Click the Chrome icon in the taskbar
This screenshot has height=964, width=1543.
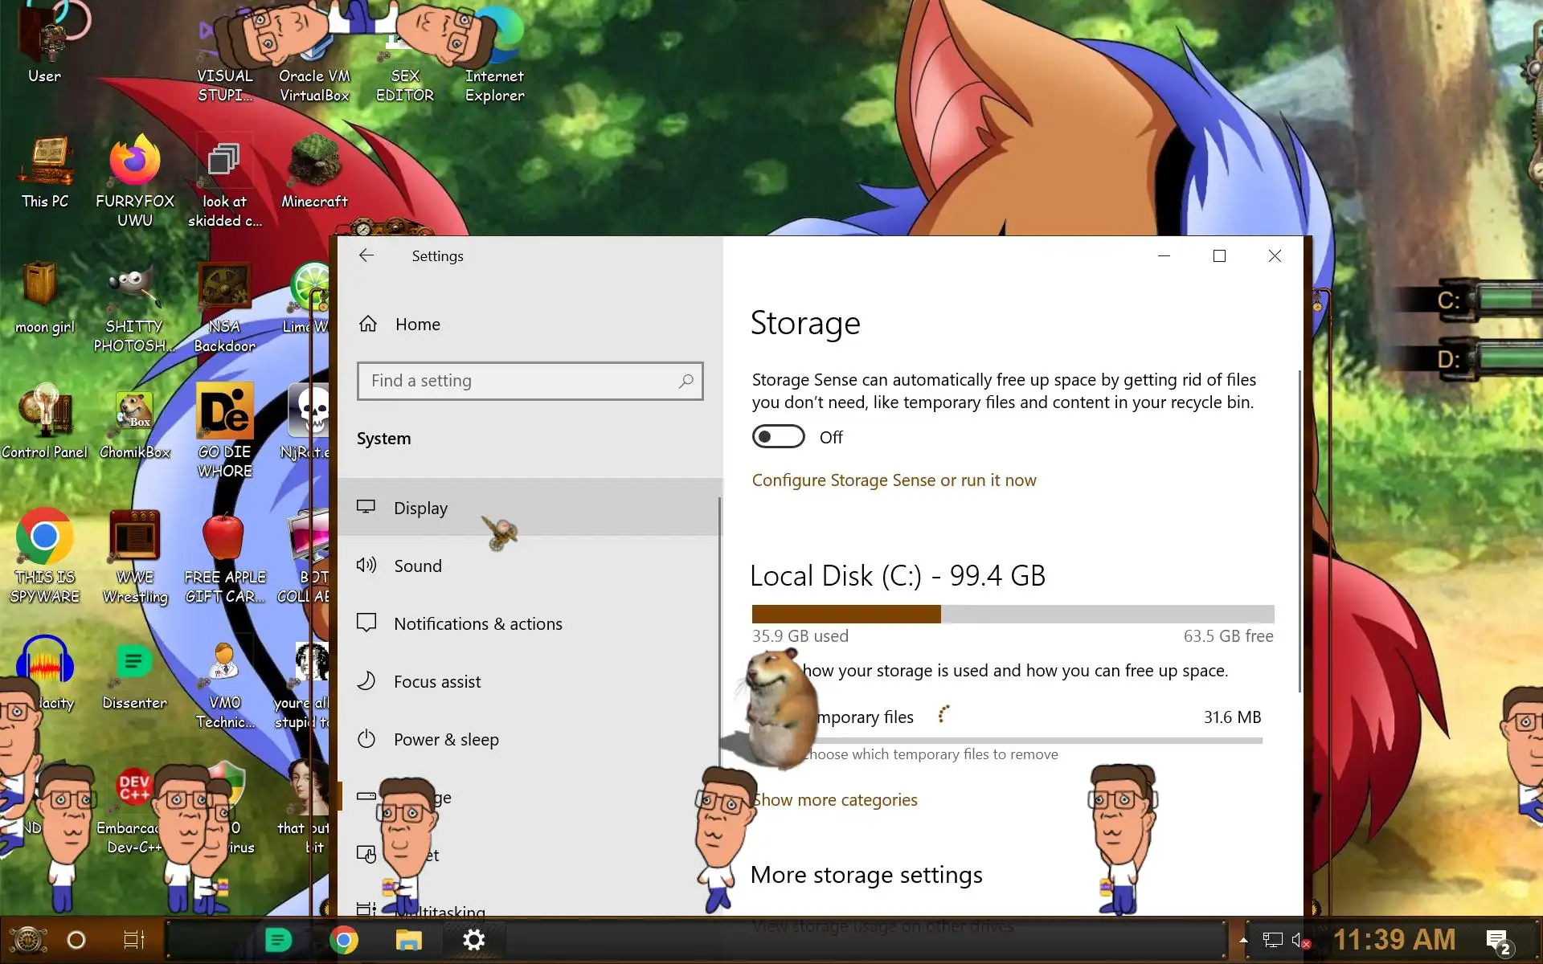[344, 939]
